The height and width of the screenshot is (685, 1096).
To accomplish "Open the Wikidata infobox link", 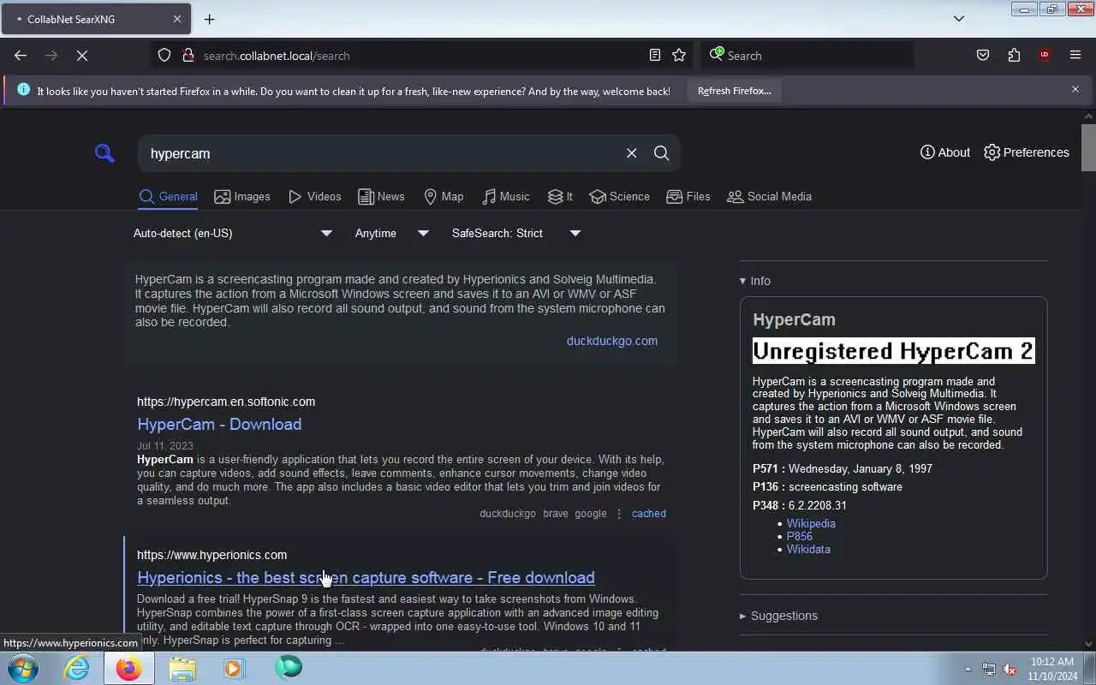I will 808,549.
